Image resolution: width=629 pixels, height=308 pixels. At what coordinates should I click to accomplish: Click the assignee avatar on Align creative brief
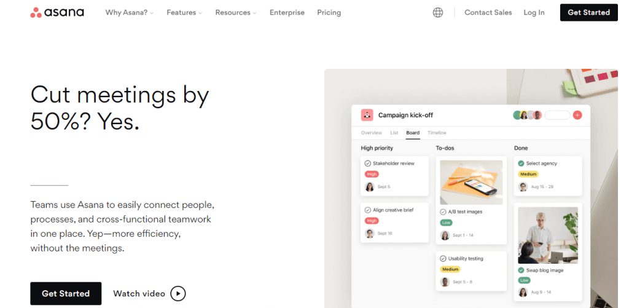369,234
